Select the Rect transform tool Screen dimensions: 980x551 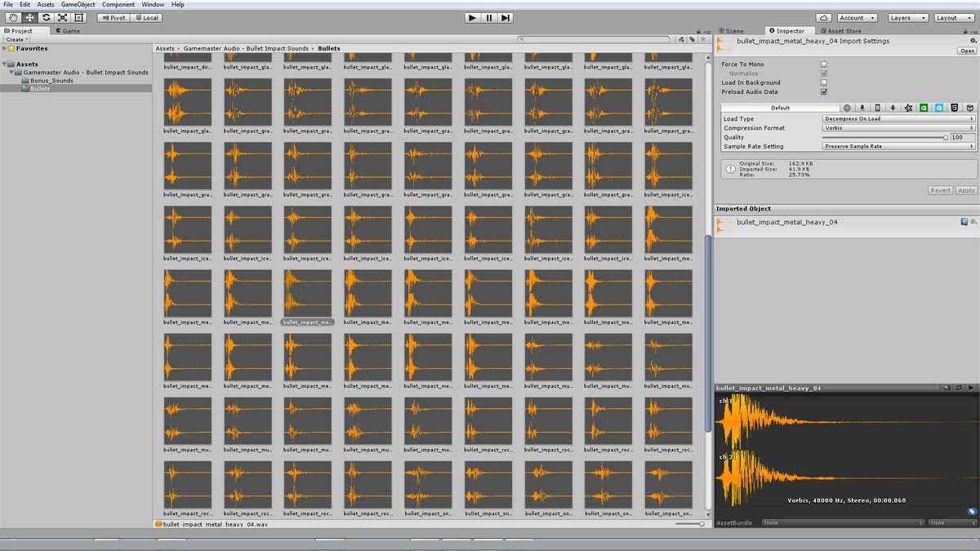pos(78,17)
